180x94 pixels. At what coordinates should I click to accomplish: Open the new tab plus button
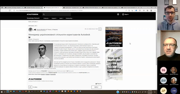141,8
